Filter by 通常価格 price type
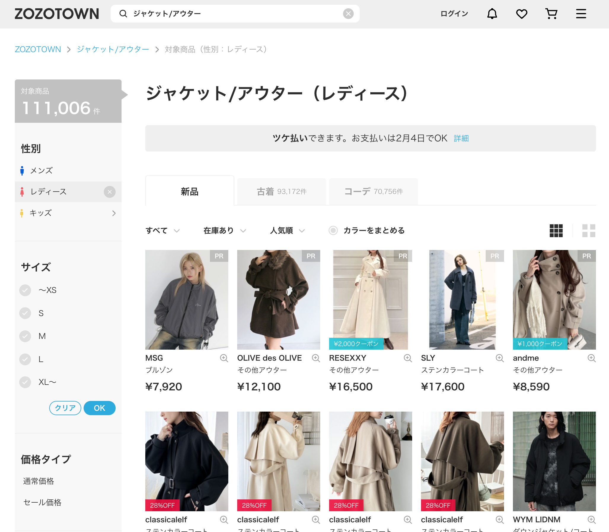The image size is (609, 532). click(x=39, y=481)
